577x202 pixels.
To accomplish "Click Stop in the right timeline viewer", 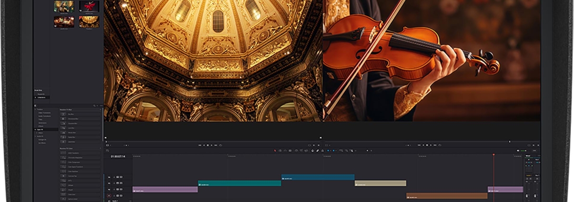I will pyautogui.click(x=427, y=145).
